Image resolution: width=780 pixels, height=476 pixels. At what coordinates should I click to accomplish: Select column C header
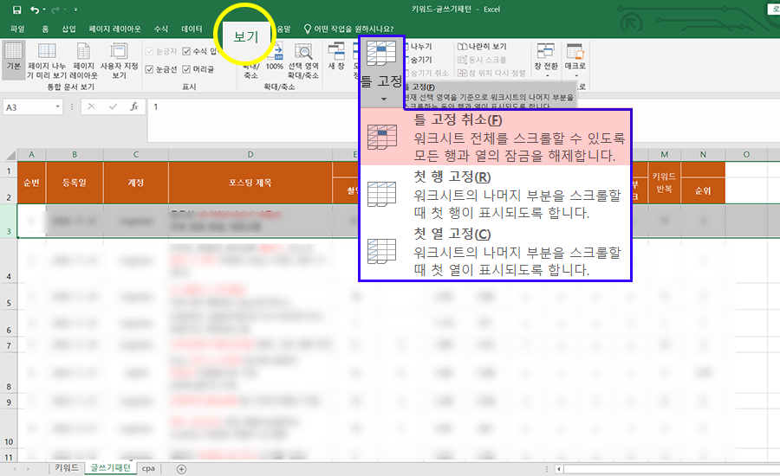click(136, 155)
